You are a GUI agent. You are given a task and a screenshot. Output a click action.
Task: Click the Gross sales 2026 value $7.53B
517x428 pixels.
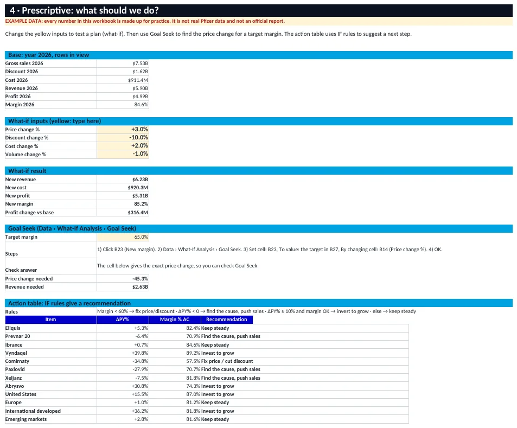123,63
